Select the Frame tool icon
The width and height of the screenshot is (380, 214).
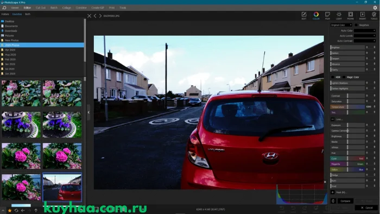coord(351,16)
